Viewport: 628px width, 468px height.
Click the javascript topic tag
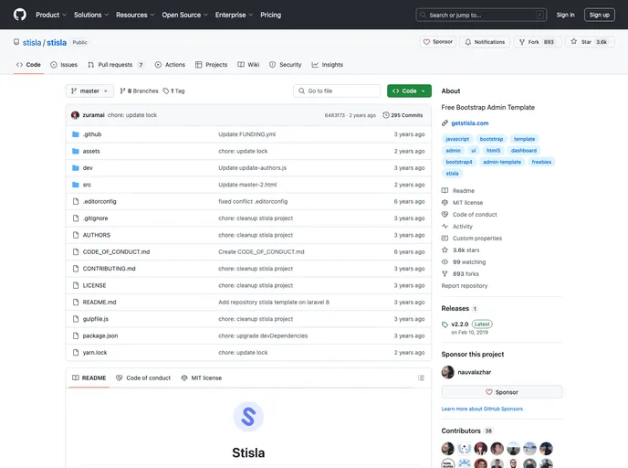tap(457, 139)
